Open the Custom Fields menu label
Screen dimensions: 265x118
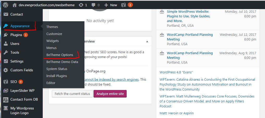coord(22,70)
